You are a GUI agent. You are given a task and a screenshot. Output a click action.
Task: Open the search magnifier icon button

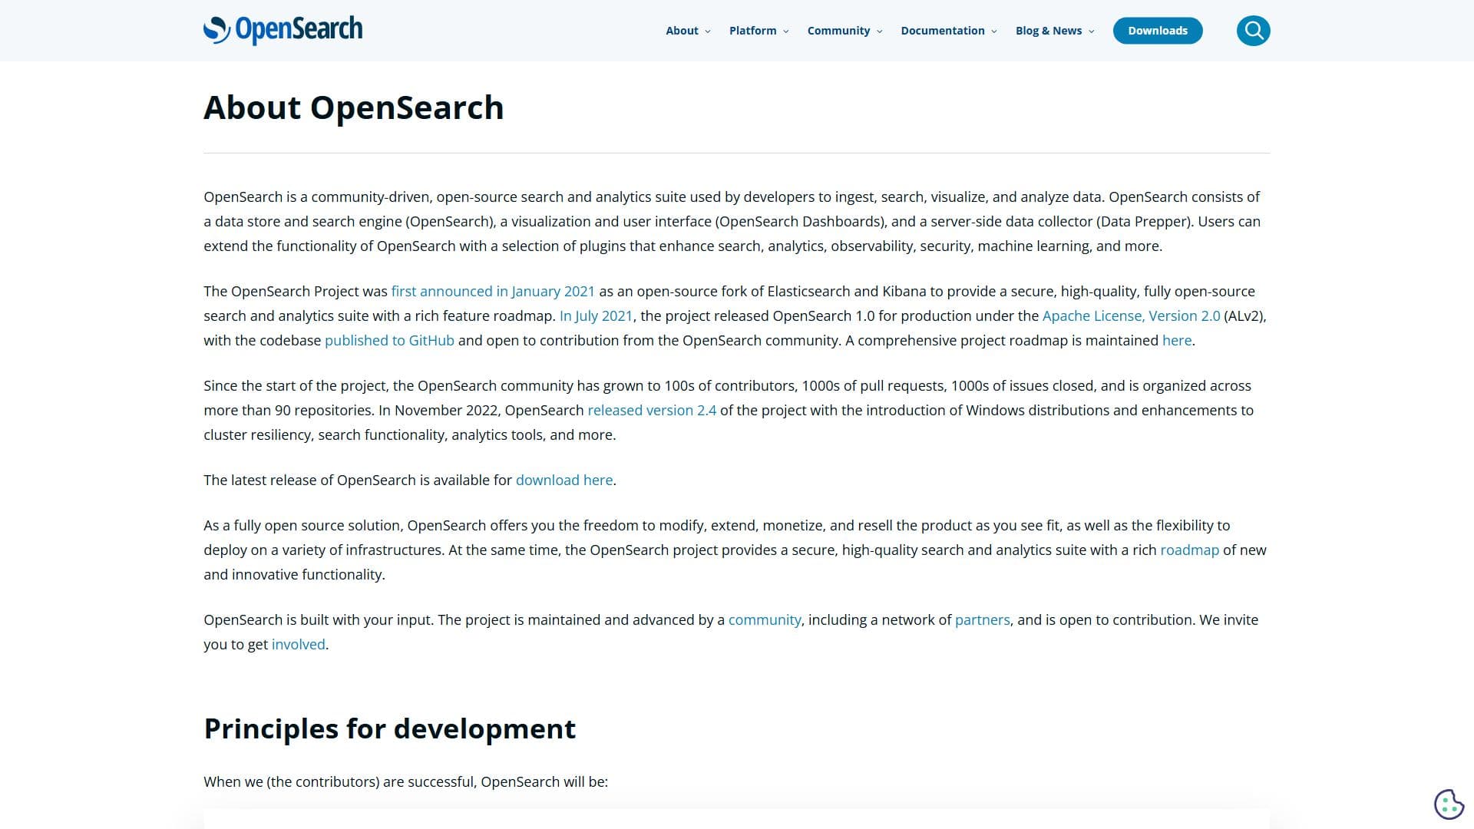tap(1253, 31)
